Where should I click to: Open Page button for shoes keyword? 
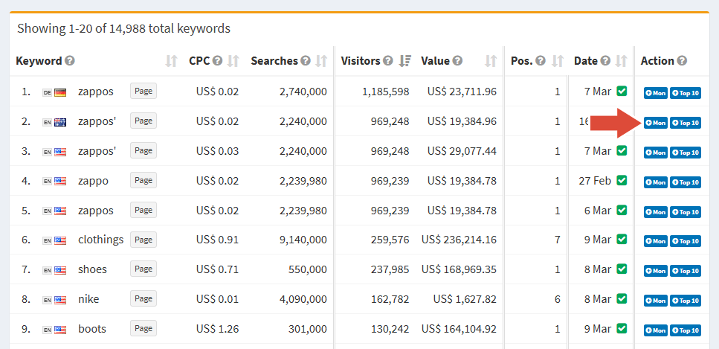pyautogui.click(x=144, y=269)
